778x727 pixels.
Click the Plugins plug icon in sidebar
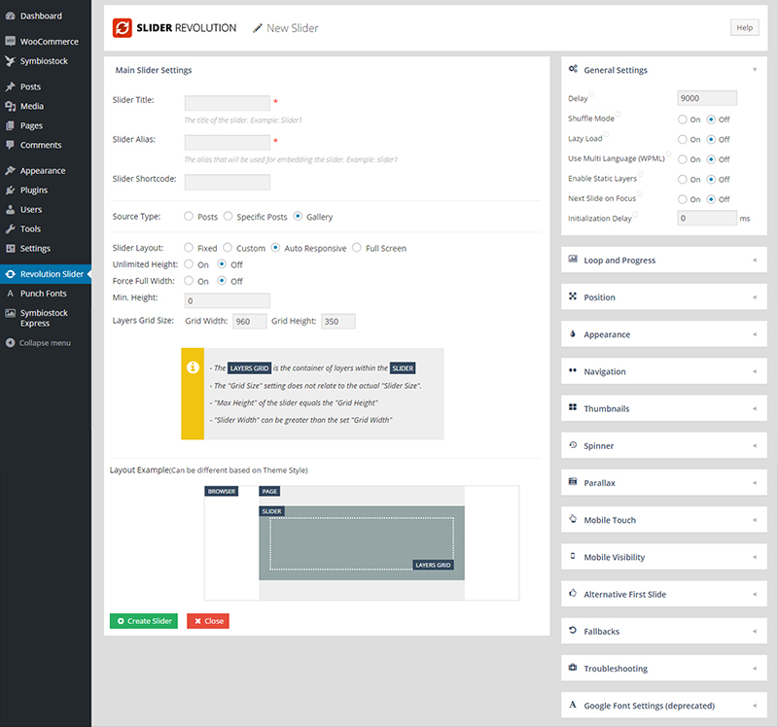10,190
